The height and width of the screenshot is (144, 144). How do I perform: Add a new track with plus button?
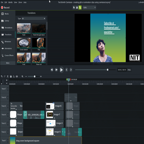click(x=7, y=80)
